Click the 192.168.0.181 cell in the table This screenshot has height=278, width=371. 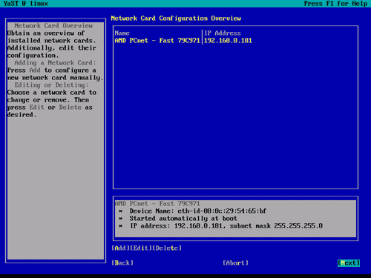coord(228,41)
